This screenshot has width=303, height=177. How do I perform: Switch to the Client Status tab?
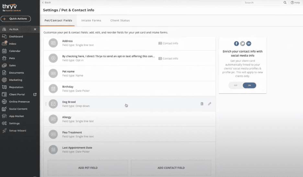[120, 20]
